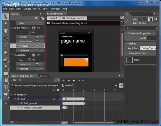Select the Direct Selection tool
Image resolution: width=161 pixels, height=126 pixels.
5,24
